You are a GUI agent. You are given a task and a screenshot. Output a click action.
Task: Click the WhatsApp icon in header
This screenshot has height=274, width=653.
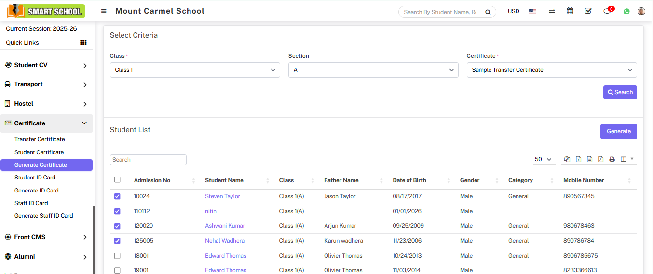(x=626, y=11)
